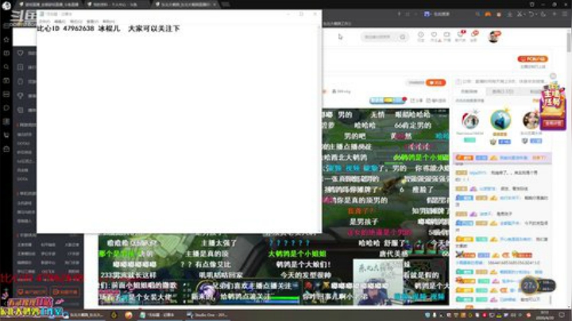Click the scissors screenshot icon in browser toolbar
This screenshot has height=321, width=572.
[519, 14]
